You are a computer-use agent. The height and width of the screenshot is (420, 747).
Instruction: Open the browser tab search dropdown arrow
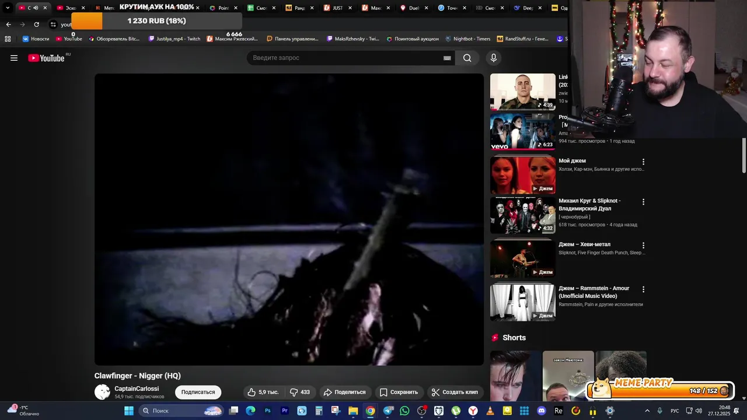click(x=8, y=8)
